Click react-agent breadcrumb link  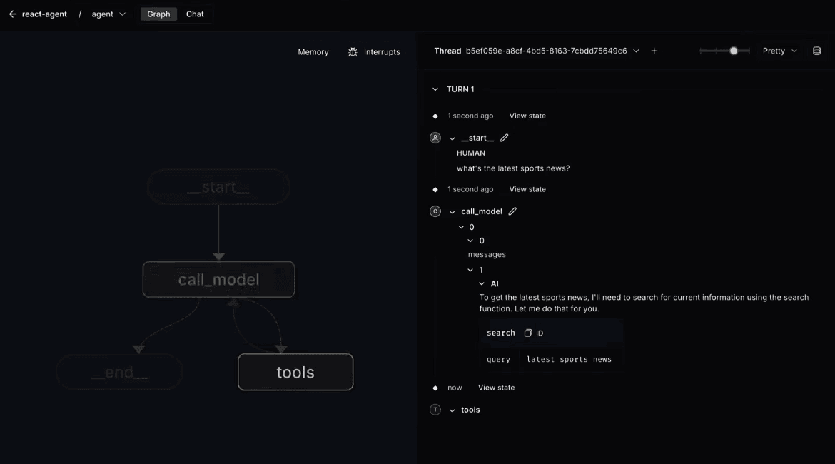coord(44,14)
